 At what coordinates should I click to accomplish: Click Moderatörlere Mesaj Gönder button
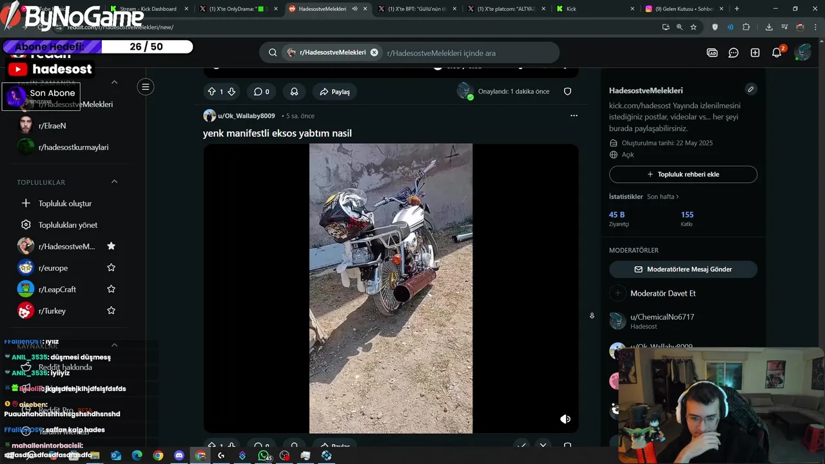pyautogui.click(x=683, y=269)
